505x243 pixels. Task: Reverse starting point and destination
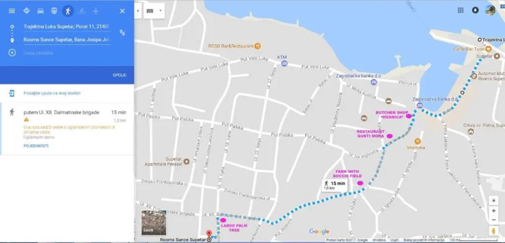[122, 33]
